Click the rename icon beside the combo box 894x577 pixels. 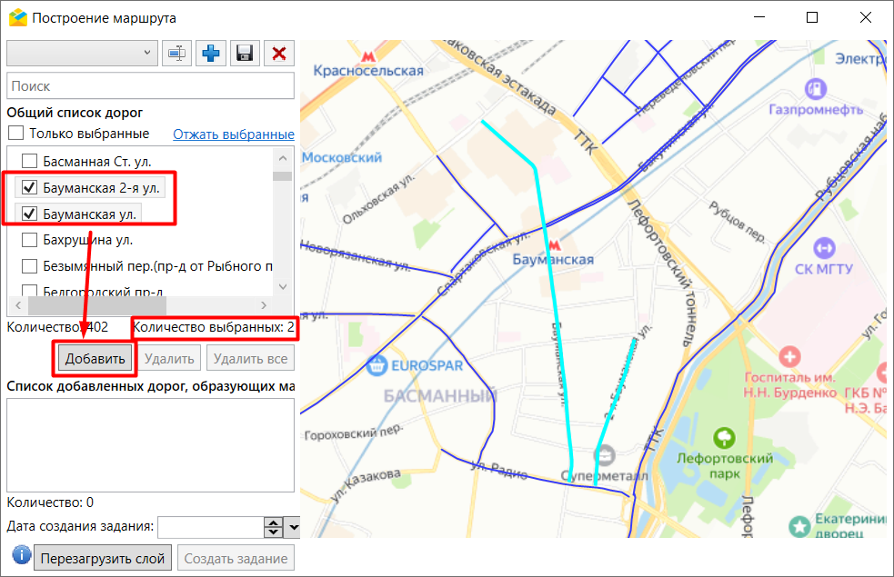click(177, 53)
